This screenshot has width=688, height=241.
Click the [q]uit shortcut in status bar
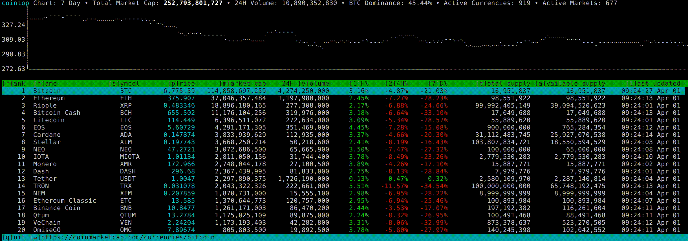click(x=14, y=237)
